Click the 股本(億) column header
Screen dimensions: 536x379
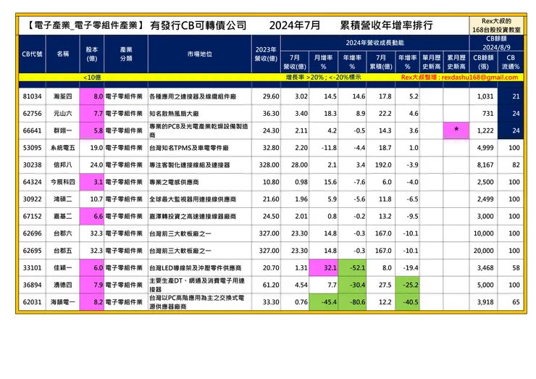point(92,54)
